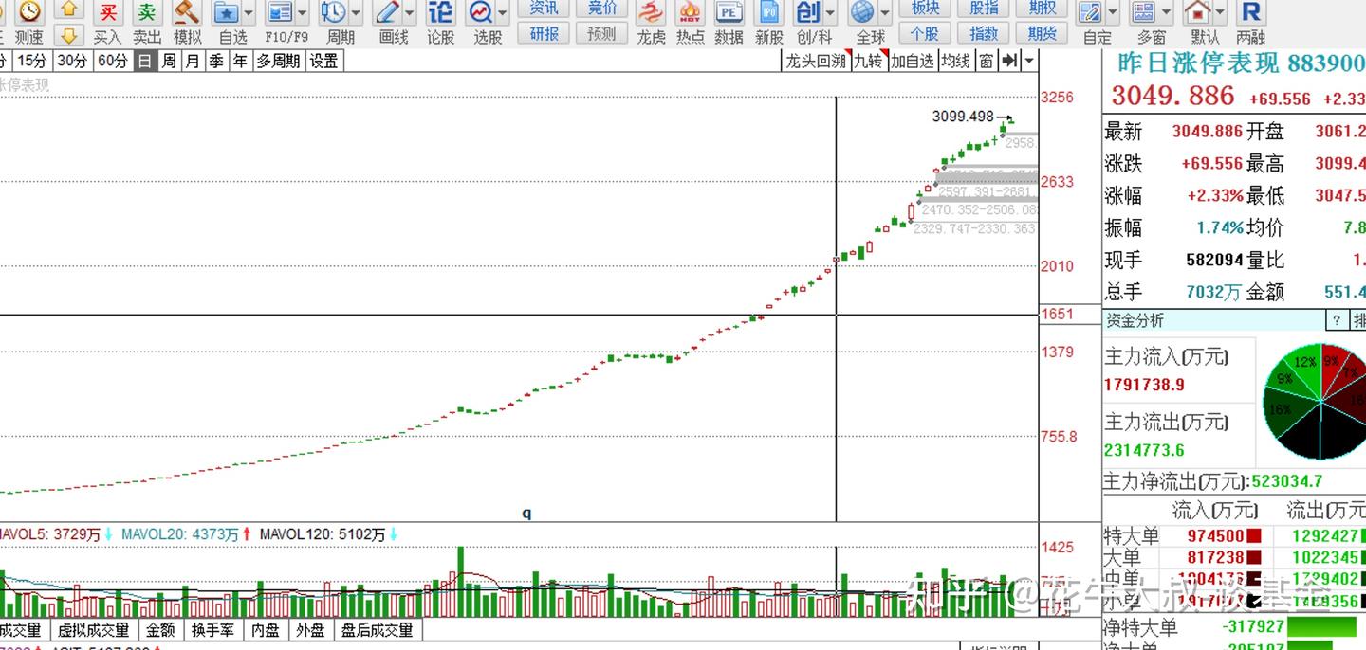Image resolution: width=1366 pixels, height=650 pixels.
Task: Open the 热点 hot topics icon
Action: [690, 12]
